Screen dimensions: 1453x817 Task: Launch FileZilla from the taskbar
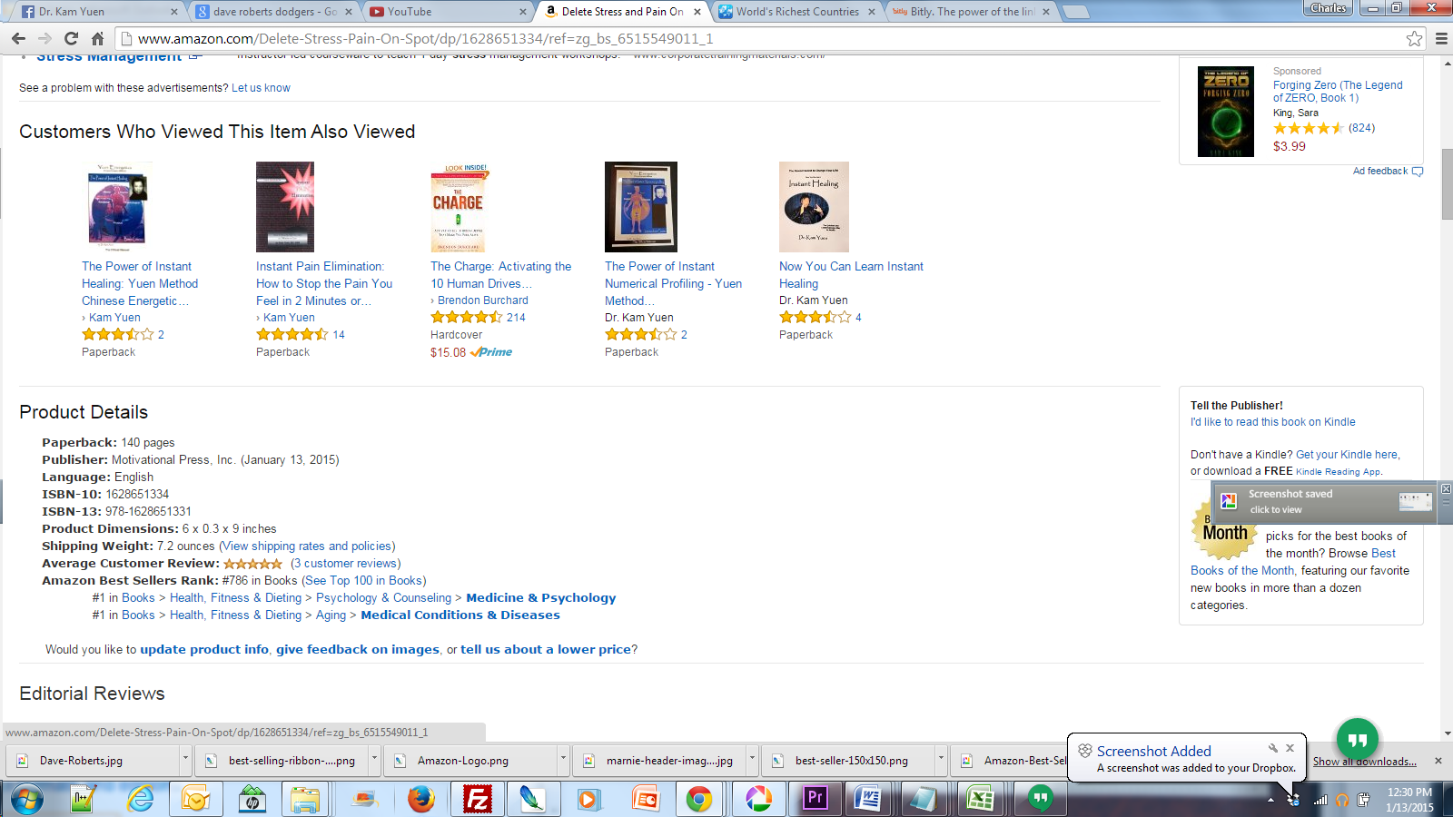(x=477, y=799)
